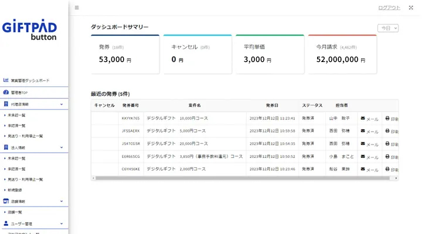Viewport: 422px width, 234px height.
Task: Collapse the 代理店情報 sidebar section
Action: point(62,104)
